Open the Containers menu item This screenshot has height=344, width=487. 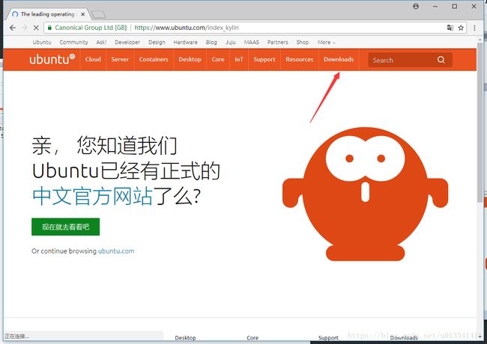154,59
